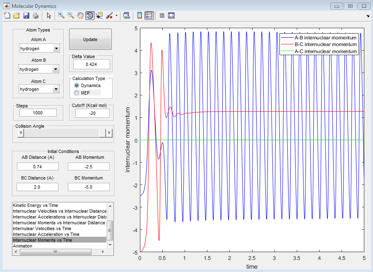Click the New Figure icon
Image resolution: width=373 pixels, height=272 pixels.
point(7,15)
